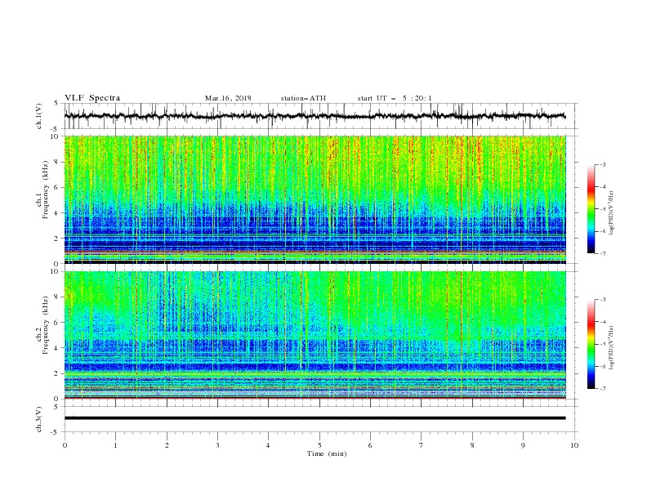Click the "-3" label on ch.1 color bar
Image resolution: width=647 pixels, height=500 pixels.
tap(602, 164)
